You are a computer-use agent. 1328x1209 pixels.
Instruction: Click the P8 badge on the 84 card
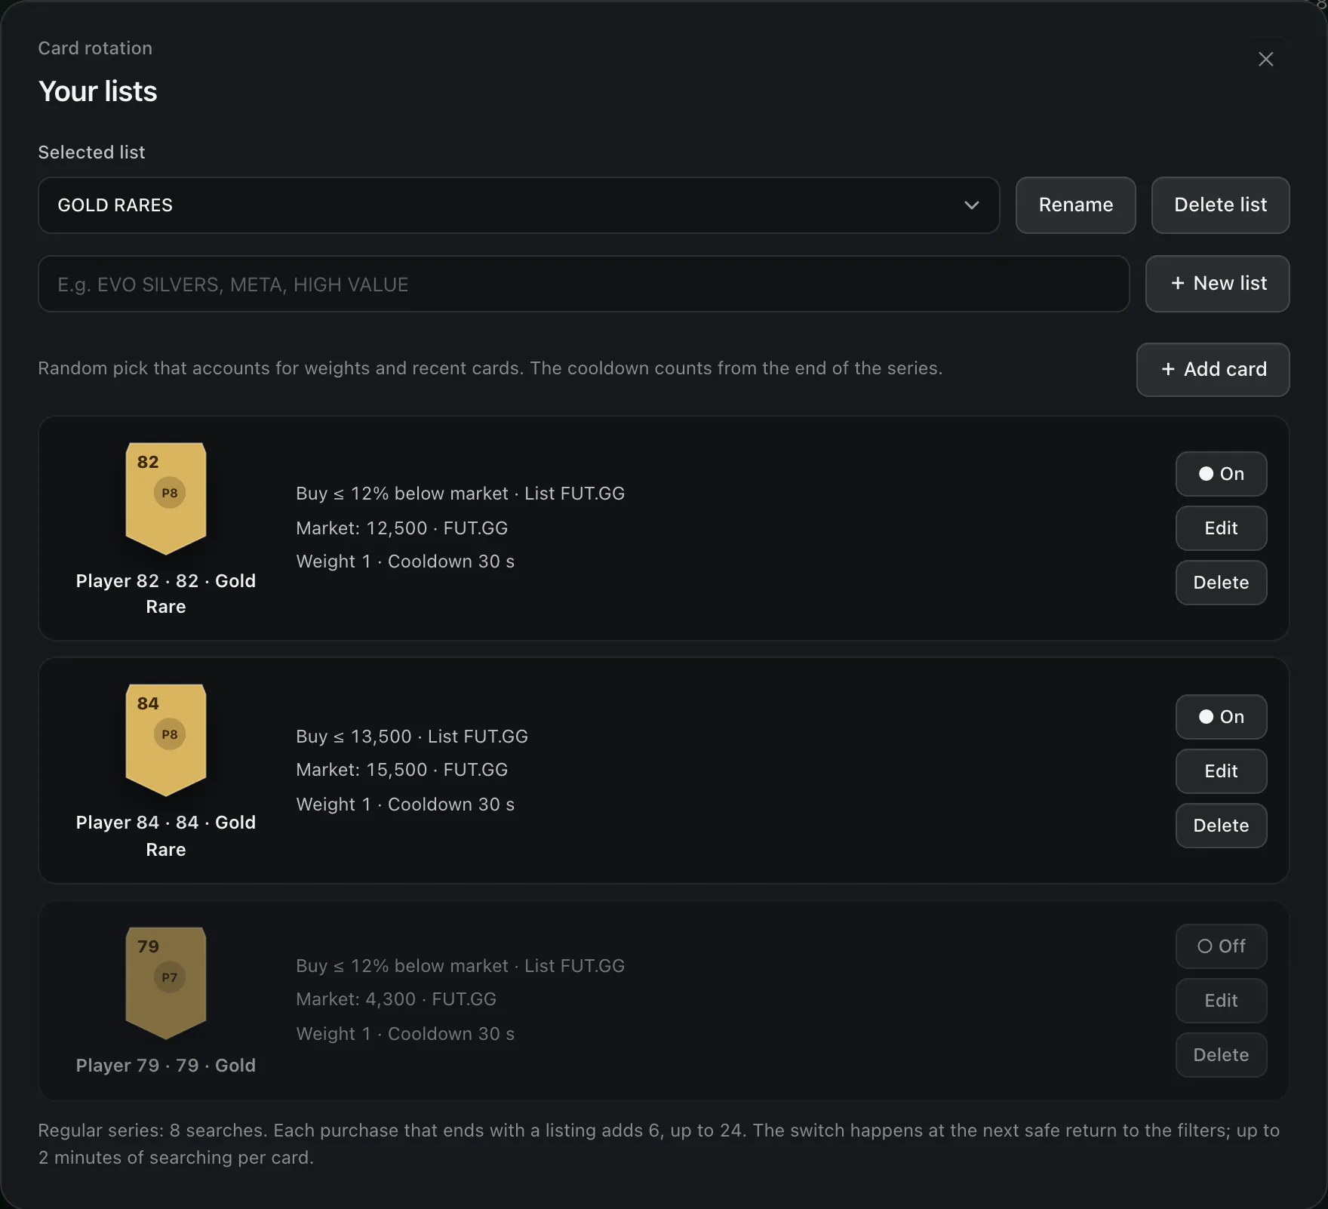tap(170, 734)
